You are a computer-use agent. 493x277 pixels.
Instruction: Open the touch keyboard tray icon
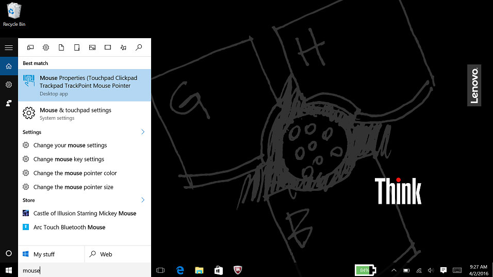(457, 270)
